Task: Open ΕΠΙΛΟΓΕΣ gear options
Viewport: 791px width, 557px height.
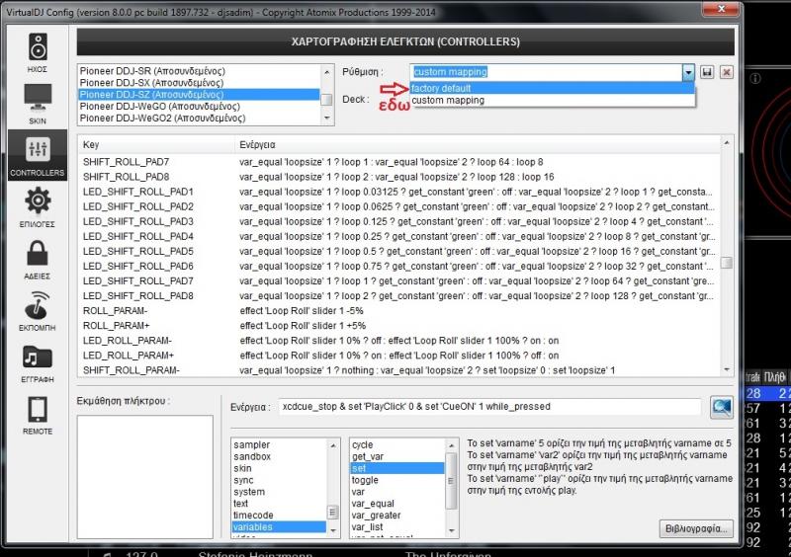Action: pos(38,206)
